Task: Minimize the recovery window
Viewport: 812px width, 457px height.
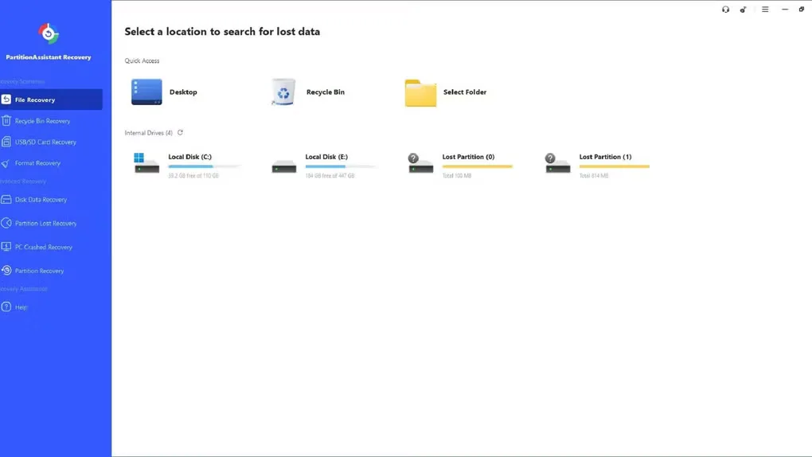Action: [785, 10]
